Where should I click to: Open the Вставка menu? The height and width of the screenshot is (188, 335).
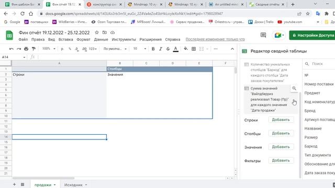pos(65,40)
